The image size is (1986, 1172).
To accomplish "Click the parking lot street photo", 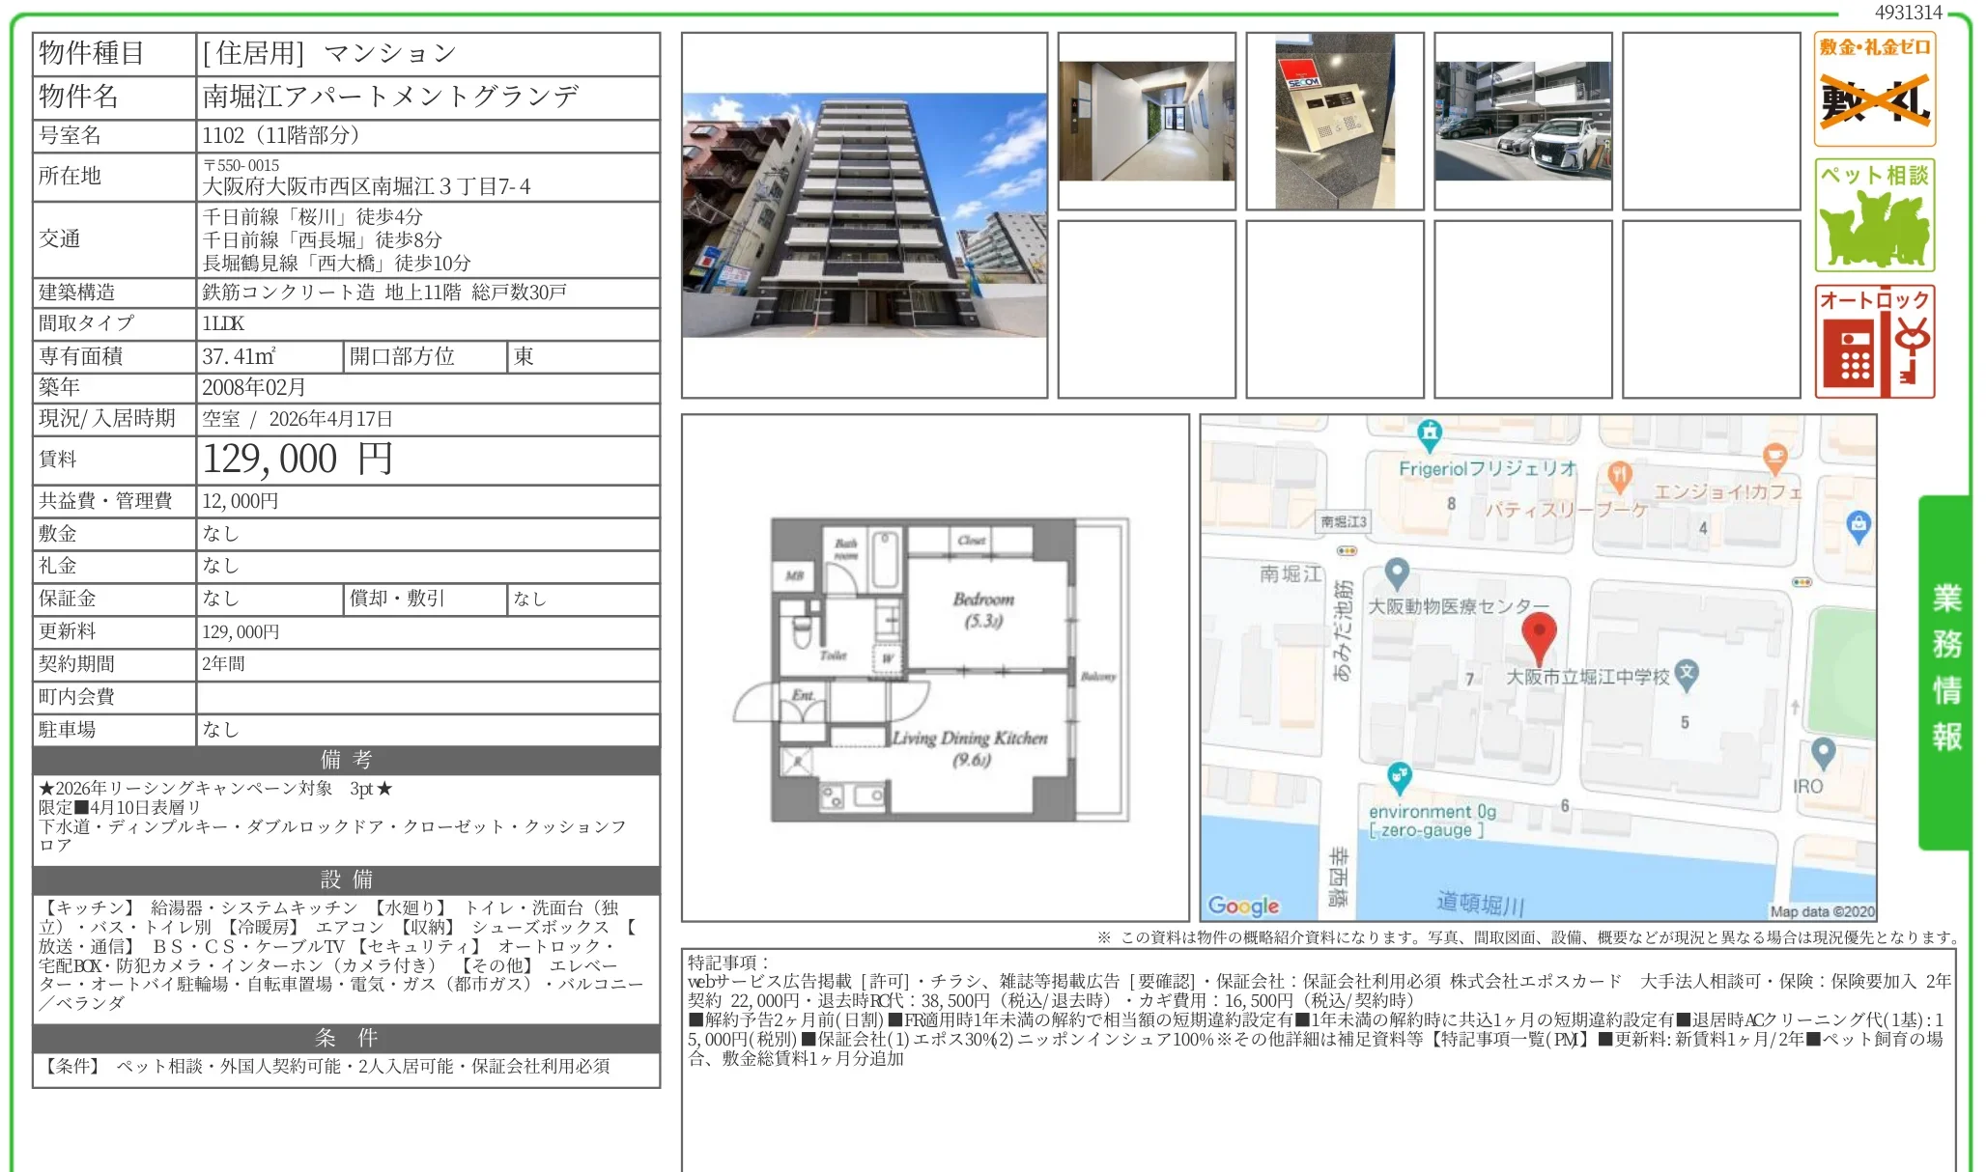I will coord(1522,121).
